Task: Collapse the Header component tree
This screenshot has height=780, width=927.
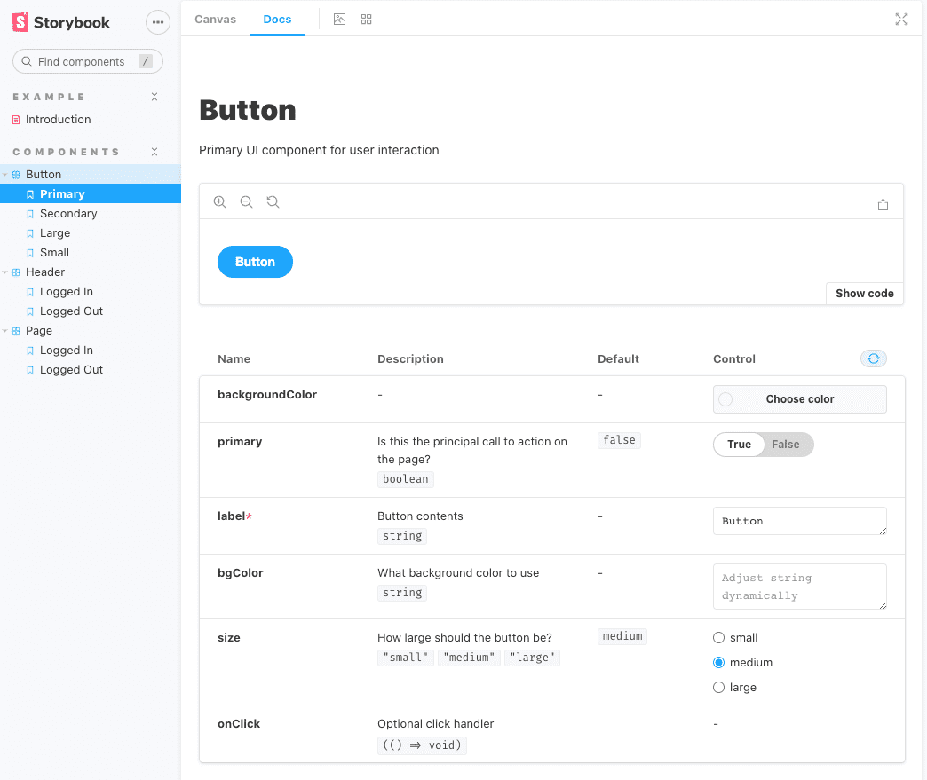Action: (x=5, y=272)
